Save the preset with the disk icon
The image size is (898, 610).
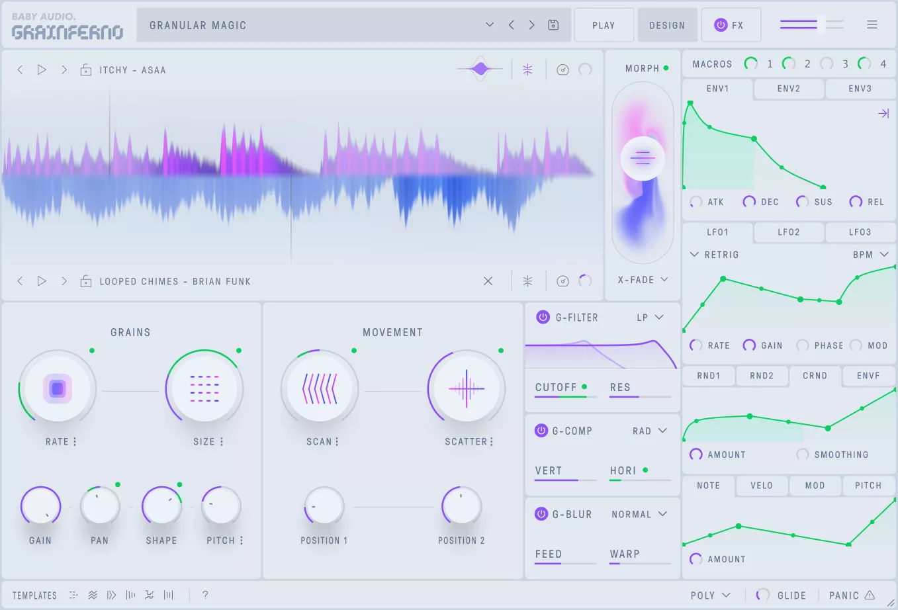tap(553, 24)
